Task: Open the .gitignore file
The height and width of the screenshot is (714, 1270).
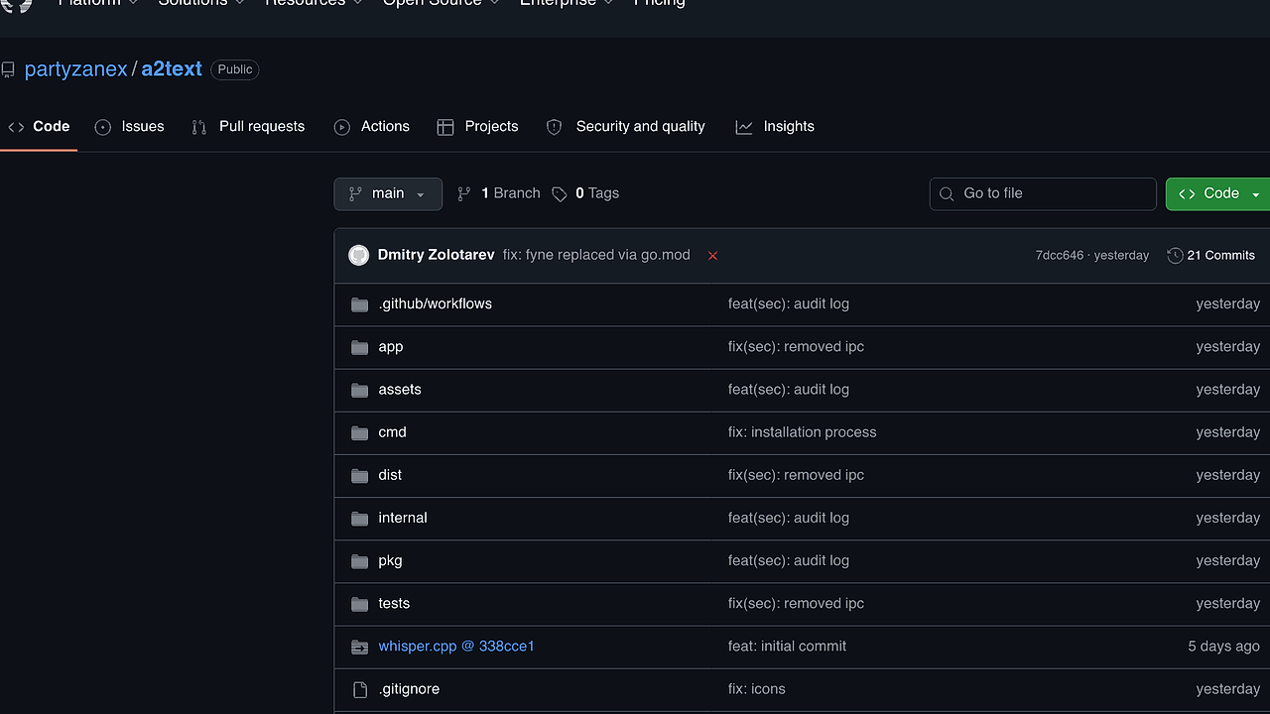Action: pyautogui.click(x=409, y=688)
